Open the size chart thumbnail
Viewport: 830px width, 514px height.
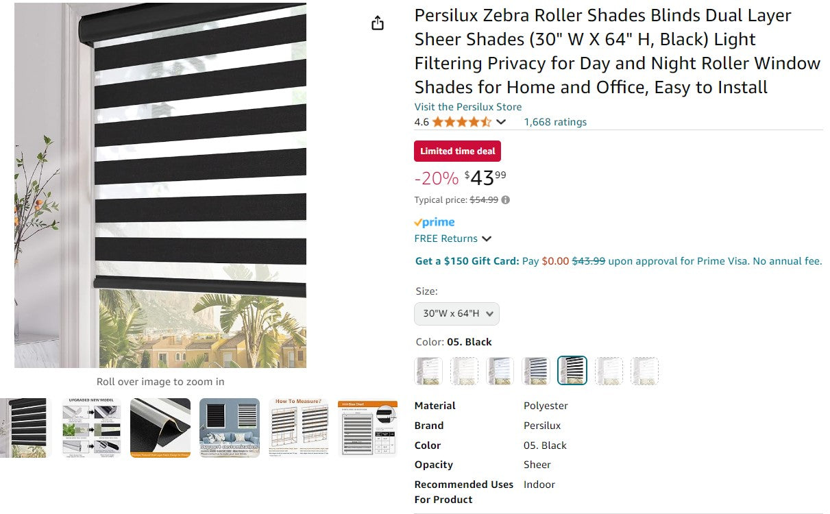(x=367, y=426)
